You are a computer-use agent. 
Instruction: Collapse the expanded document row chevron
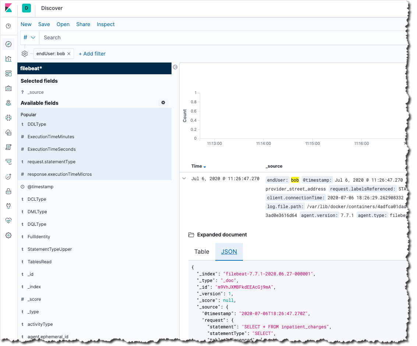(184, 179)
